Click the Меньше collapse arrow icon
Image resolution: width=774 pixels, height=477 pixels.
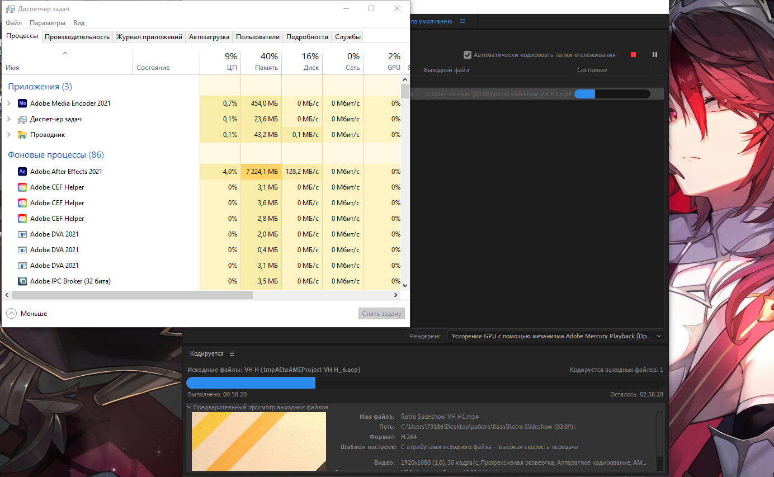tap(11, 314)
